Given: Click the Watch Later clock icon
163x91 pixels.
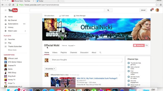Looking at the screenshot, I should [x=6, y=31].
